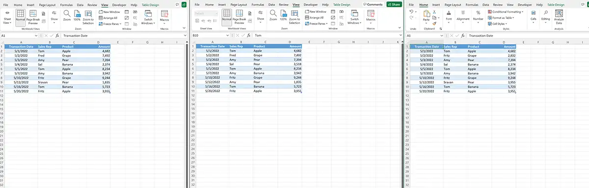
Task: Switch to Formulas tab in left window
Action: click(x=66, y=5)
